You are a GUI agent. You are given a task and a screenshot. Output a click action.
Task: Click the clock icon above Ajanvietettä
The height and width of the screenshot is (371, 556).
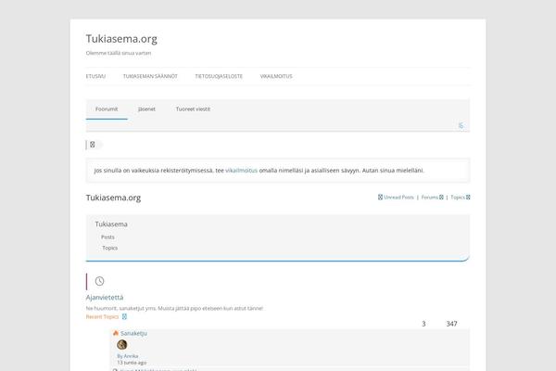tap(100, 281)
